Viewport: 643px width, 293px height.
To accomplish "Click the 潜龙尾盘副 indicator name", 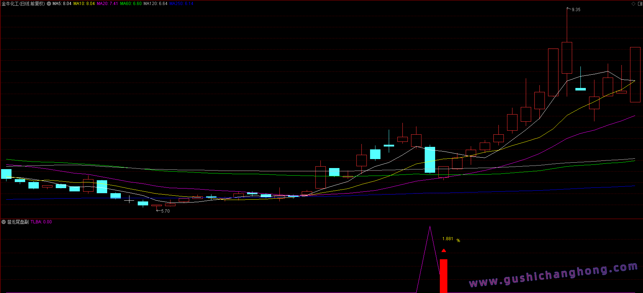I will click(18, 222).
